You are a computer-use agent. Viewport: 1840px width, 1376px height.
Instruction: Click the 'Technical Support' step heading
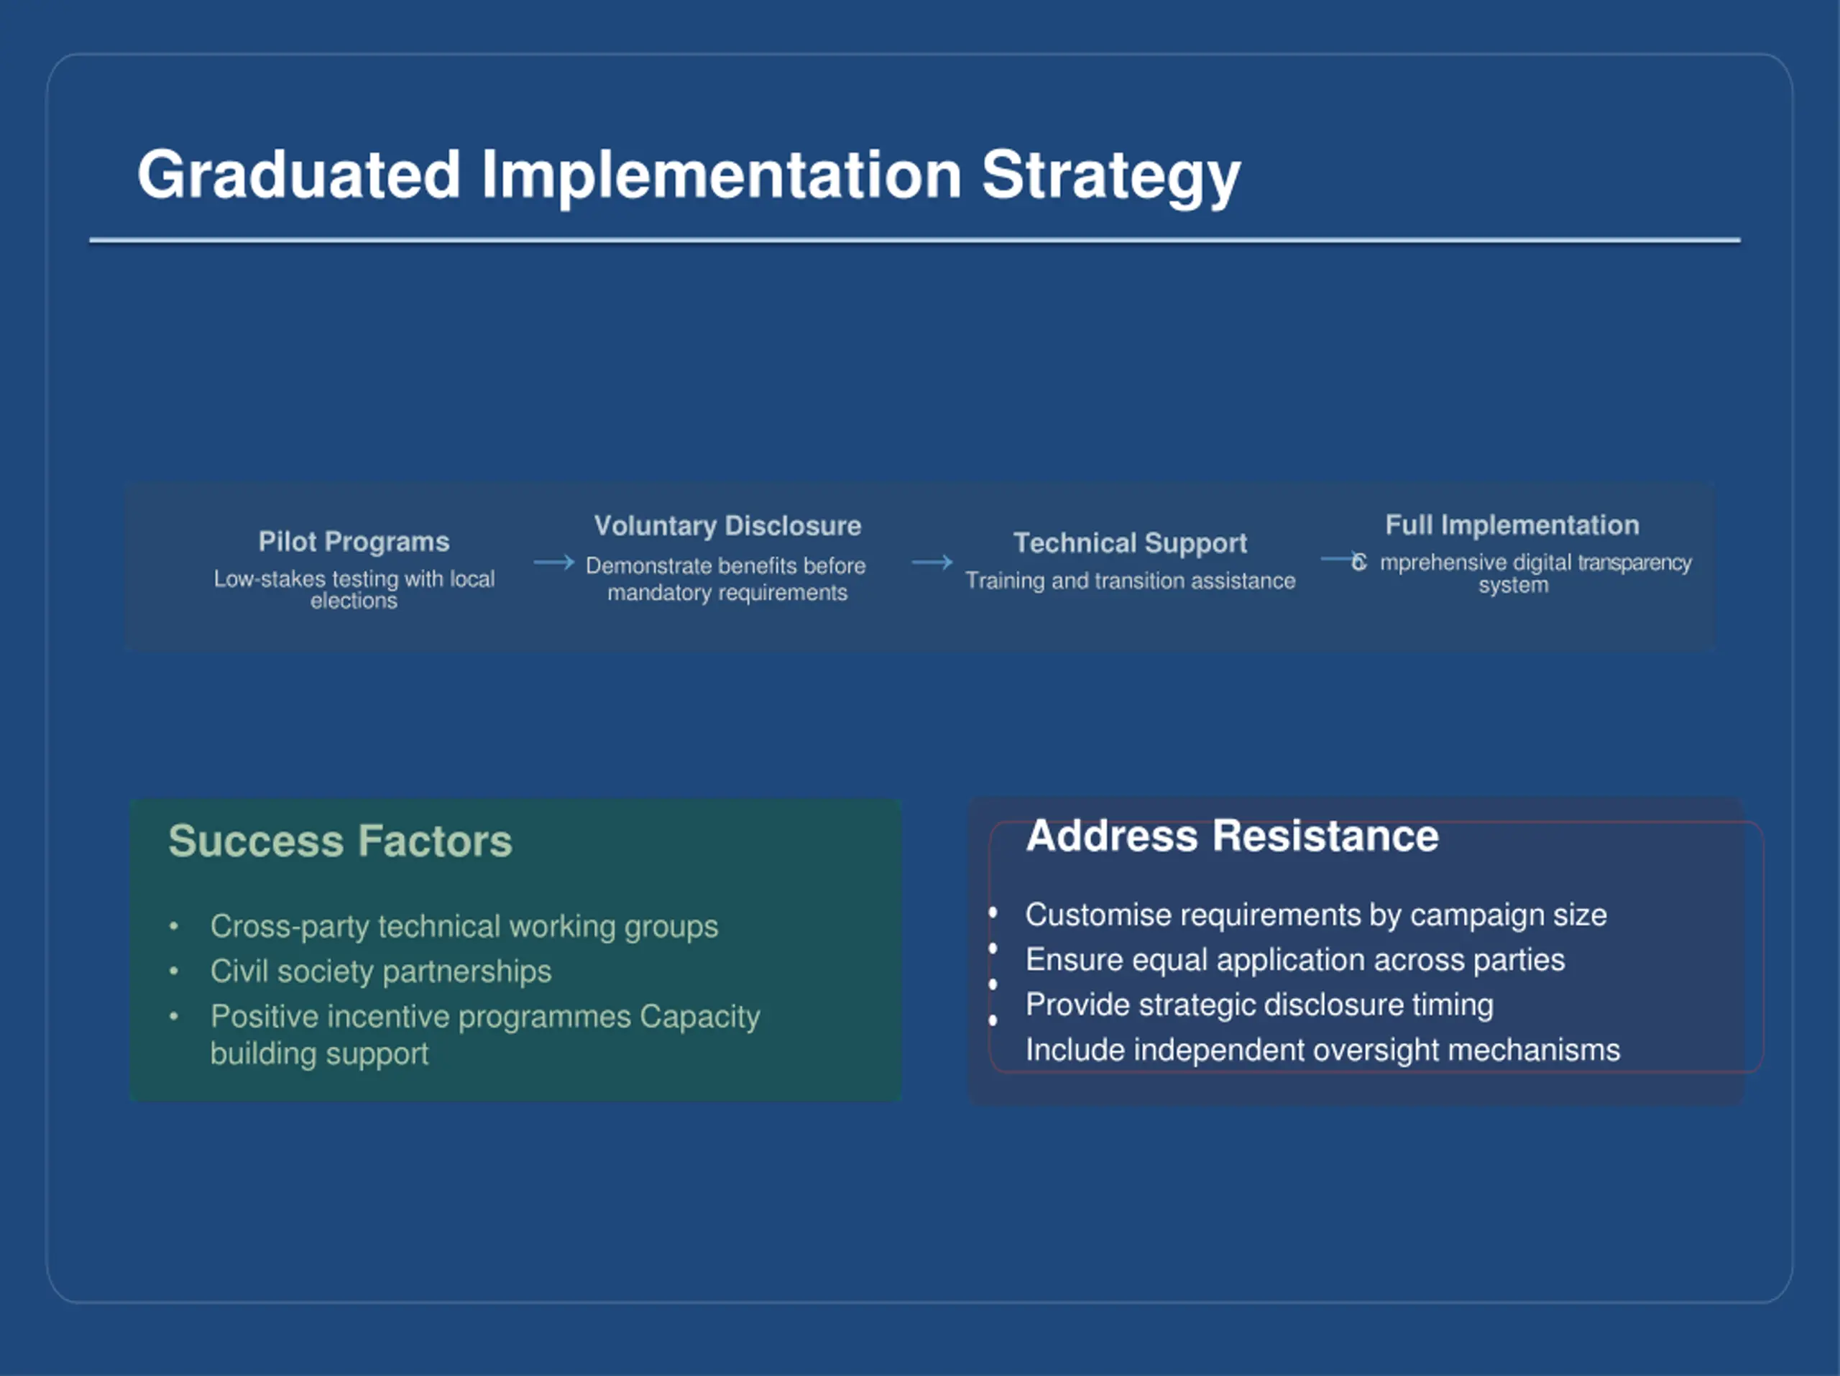[x=1131, y=544]
